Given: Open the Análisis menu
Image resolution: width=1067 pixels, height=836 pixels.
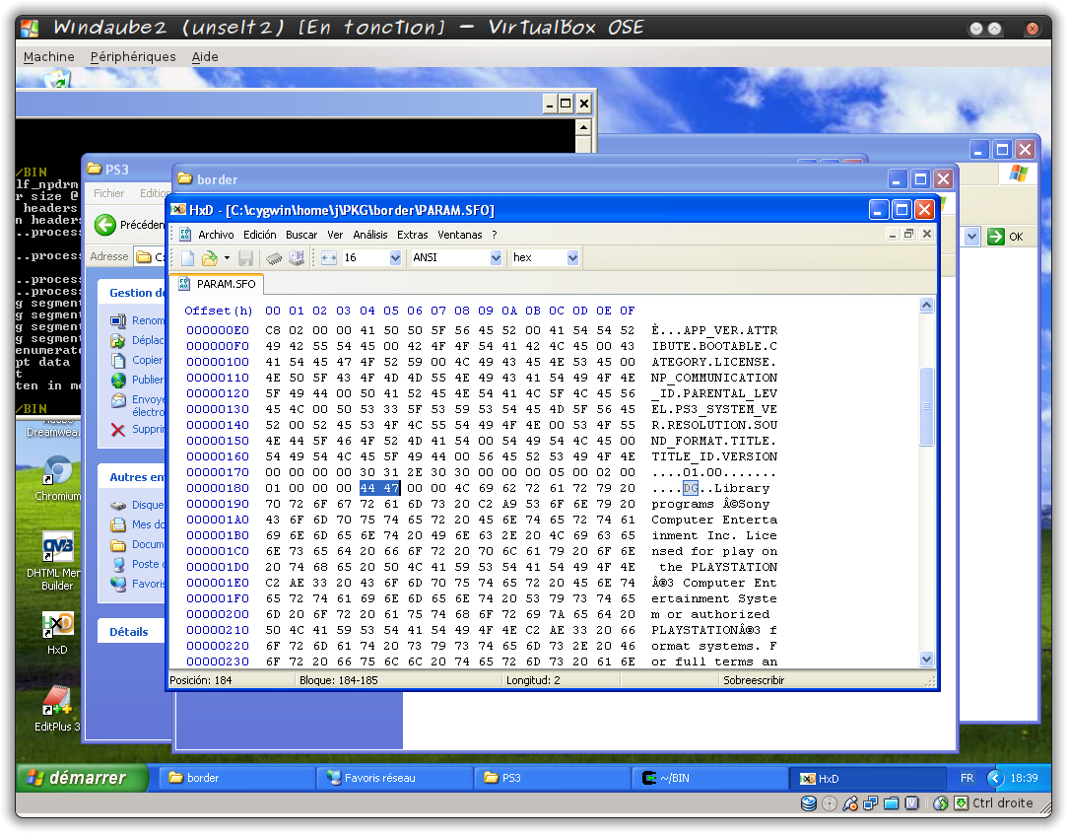Looking at the screenshot, I should pos(370,235).
